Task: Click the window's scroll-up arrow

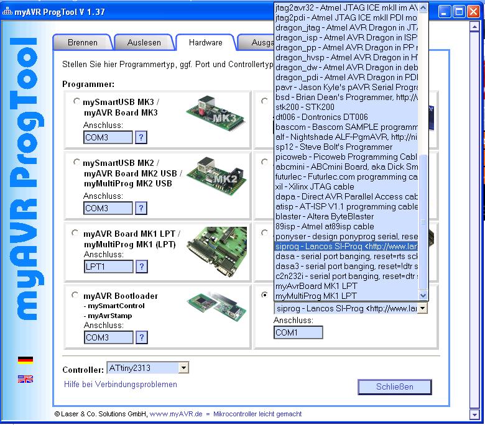Action: tap(474, 27)
